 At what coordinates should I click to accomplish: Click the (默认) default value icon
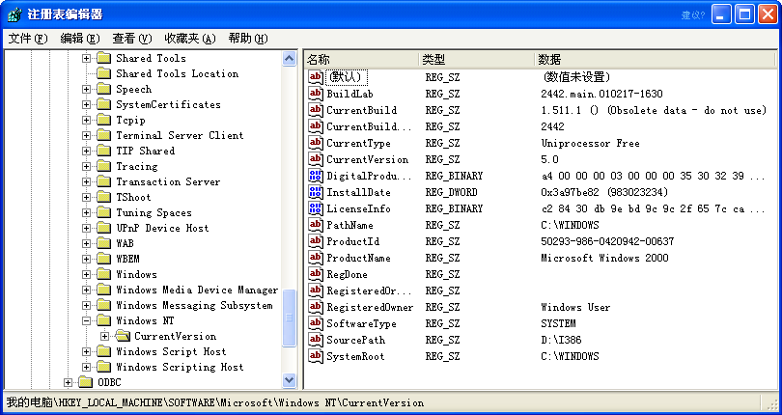[315, 77]
